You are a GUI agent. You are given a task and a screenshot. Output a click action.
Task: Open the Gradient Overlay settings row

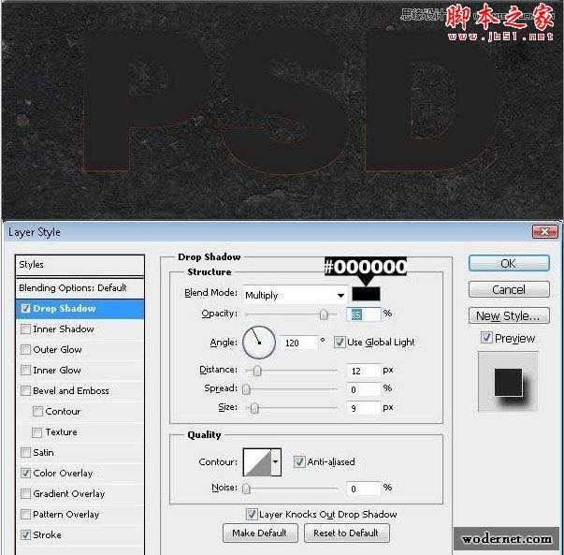80,494
